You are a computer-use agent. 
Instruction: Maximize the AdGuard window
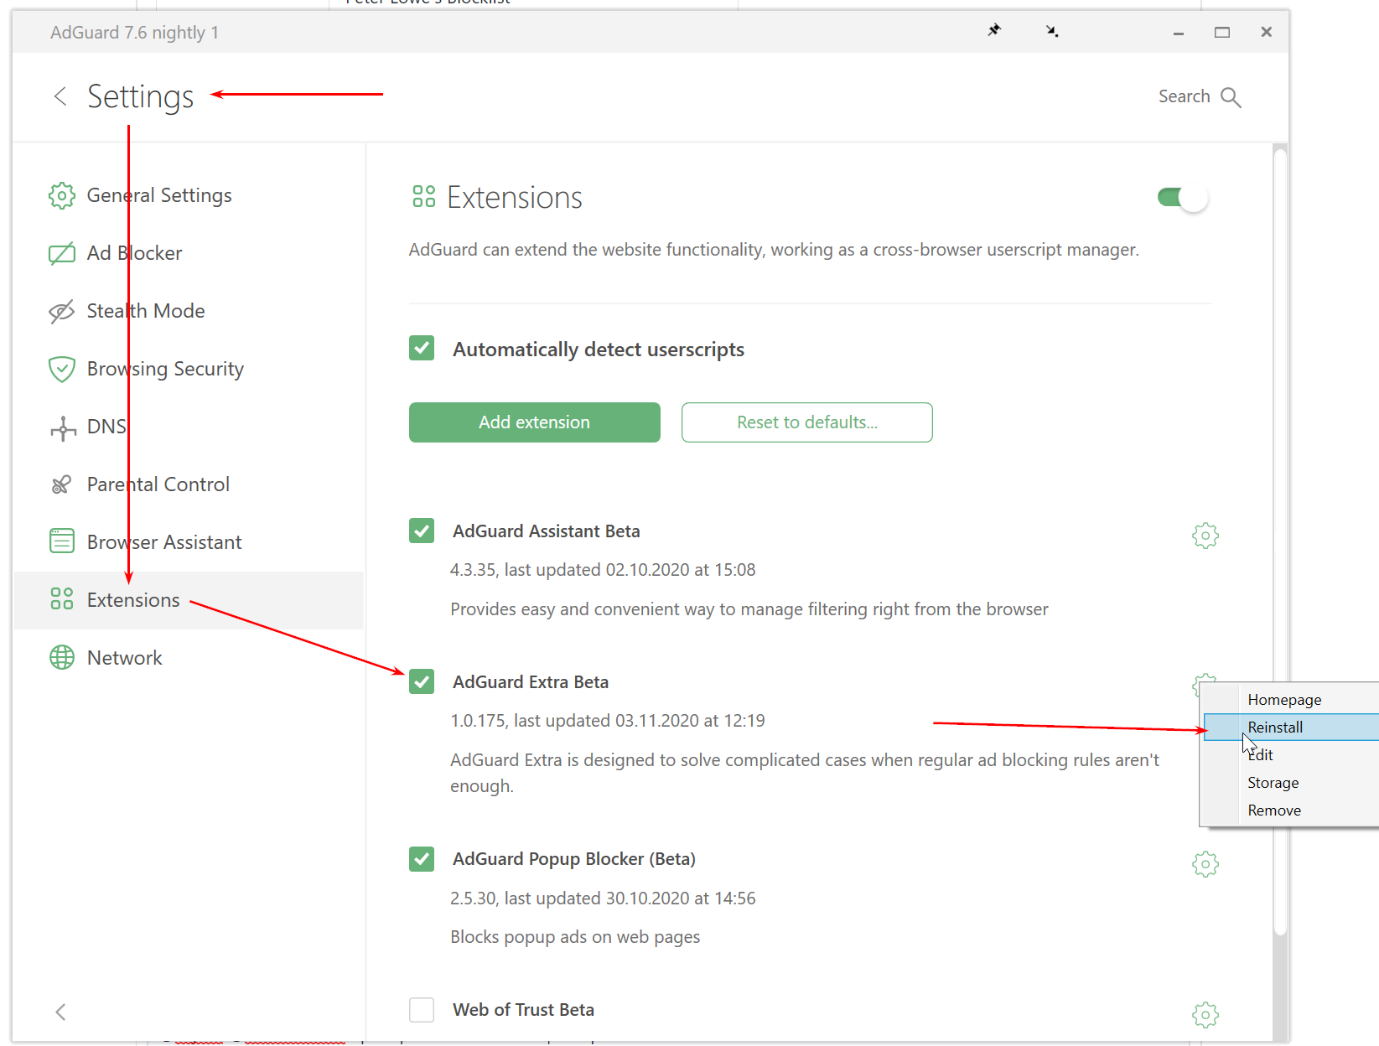tap(1222, 33)
